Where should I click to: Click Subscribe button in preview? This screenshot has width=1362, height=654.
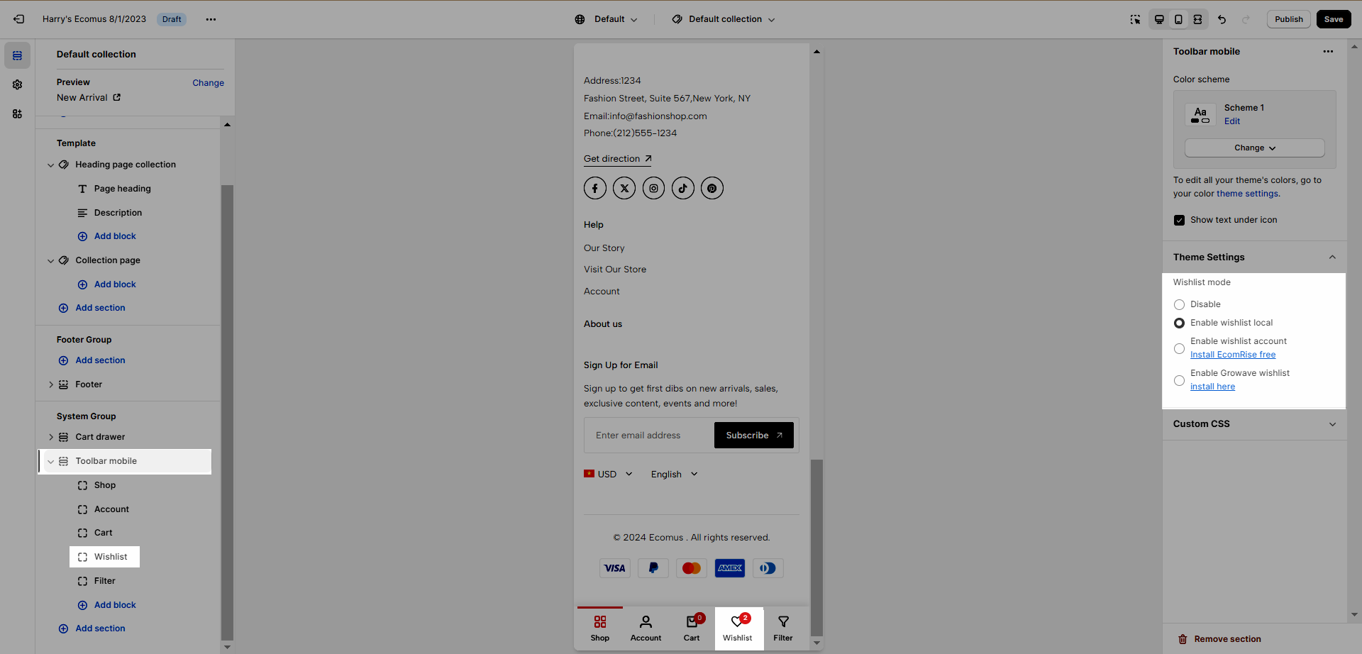tap(754, 436)
